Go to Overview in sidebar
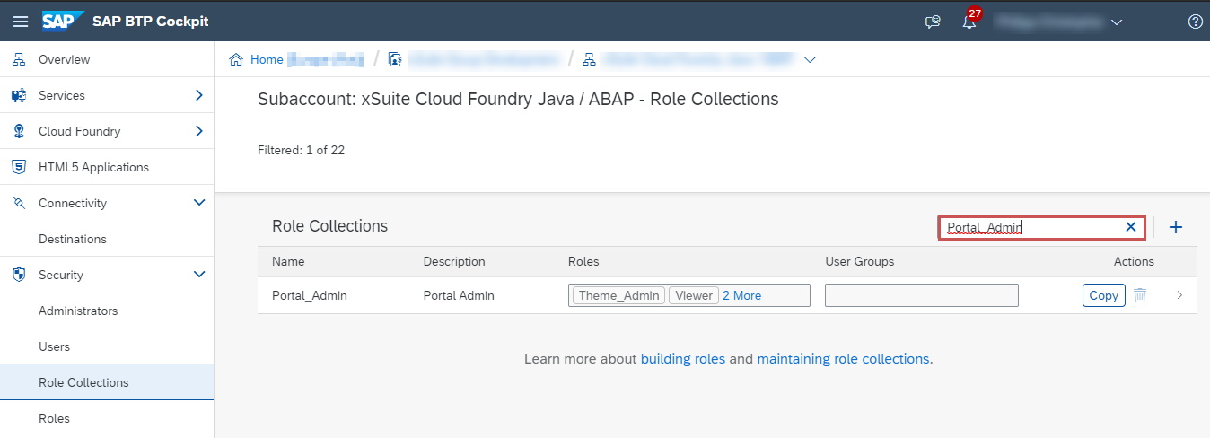1210x438 pixels. coord(64,59)
